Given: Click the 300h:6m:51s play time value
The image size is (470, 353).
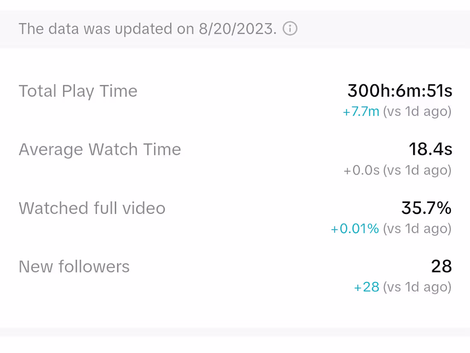Looking at the screenshot, I should click(399, 91).
